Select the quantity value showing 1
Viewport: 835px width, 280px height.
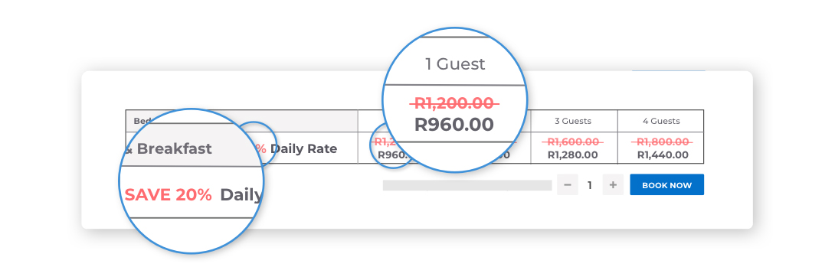pos(590,185)
